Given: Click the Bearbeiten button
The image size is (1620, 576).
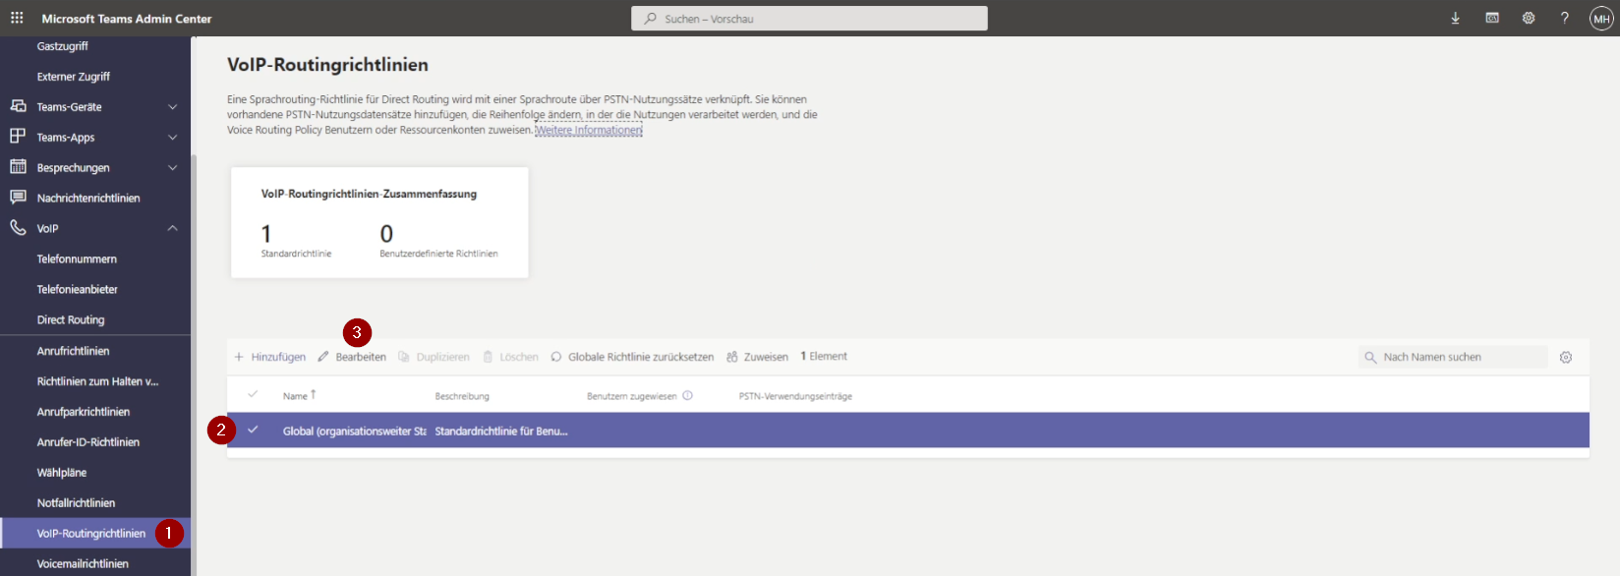Looking at the screenshot, I should point(352,357).
